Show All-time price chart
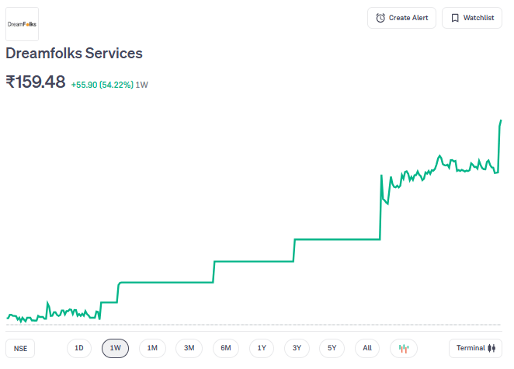The image size is (514, 369). [x=367, y=348]
